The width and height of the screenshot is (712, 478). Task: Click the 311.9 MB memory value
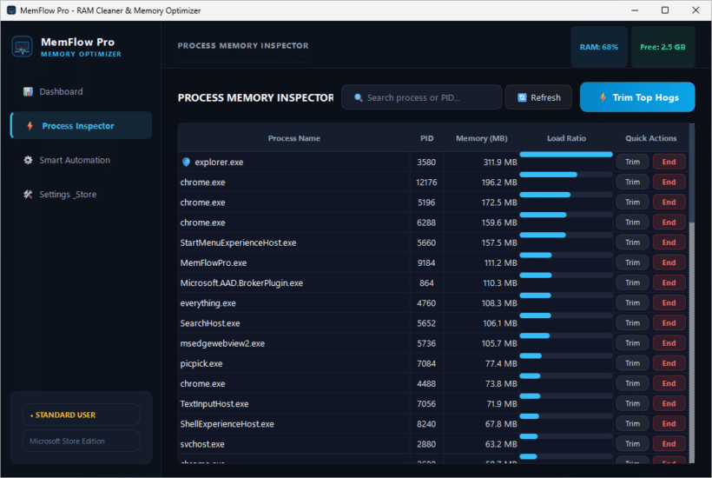(500, 163)
